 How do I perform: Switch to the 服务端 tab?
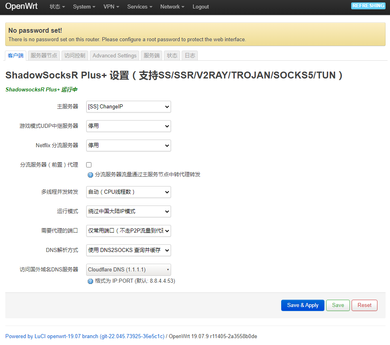coord(151,55)
